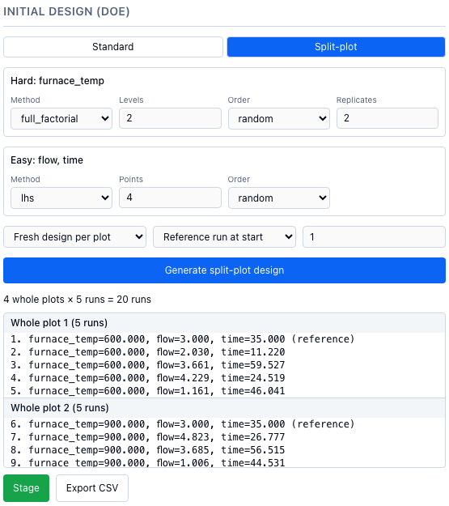Open the easy factor Order dropdown
The height and width of the screenshot is (506, 449).
pyautogui.click(x=279, y=198)
